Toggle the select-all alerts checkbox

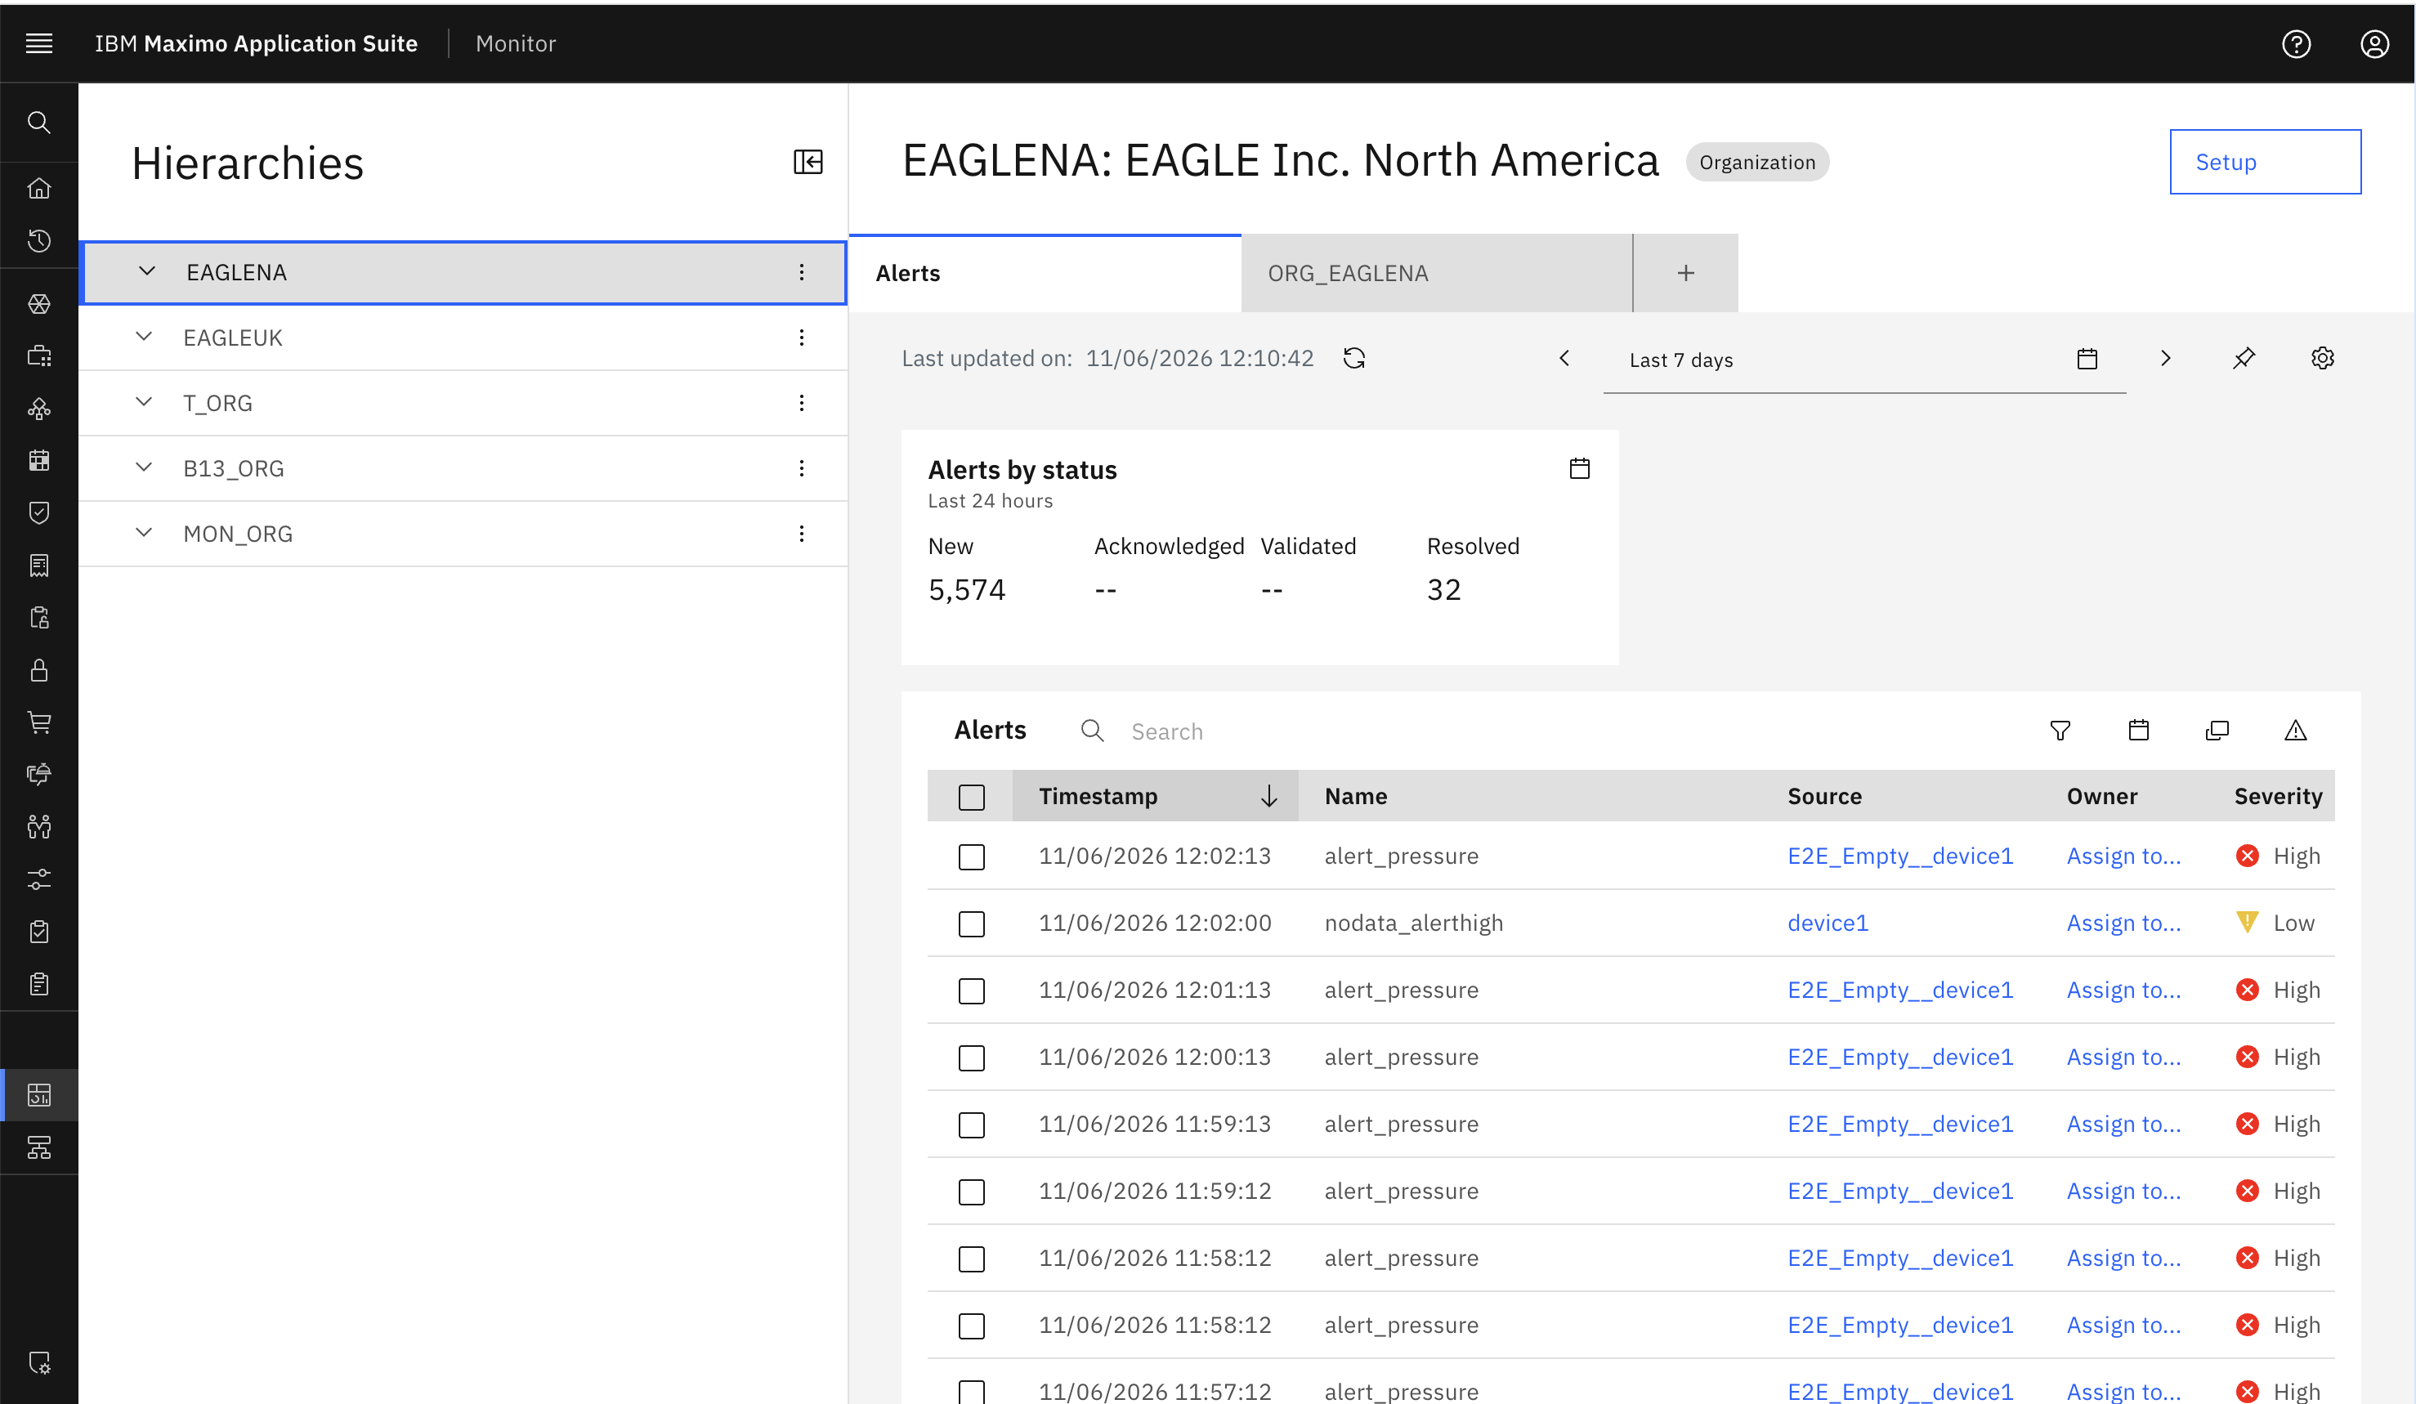click(971, 798)
